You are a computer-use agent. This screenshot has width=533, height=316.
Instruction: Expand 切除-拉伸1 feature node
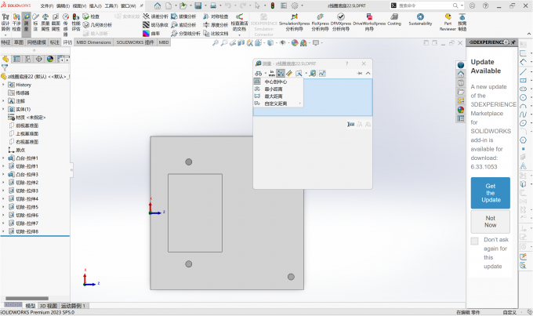click(x=3, y=166)
